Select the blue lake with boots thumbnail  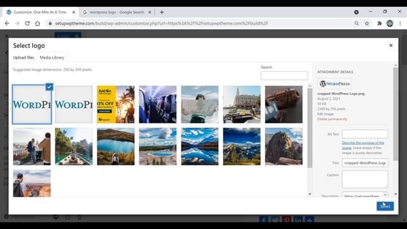point(116,146)
